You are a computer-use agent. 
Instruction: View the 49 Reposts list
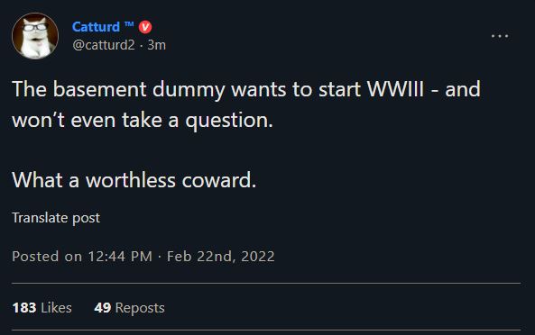pyautogui.click(x=129, y=308)
